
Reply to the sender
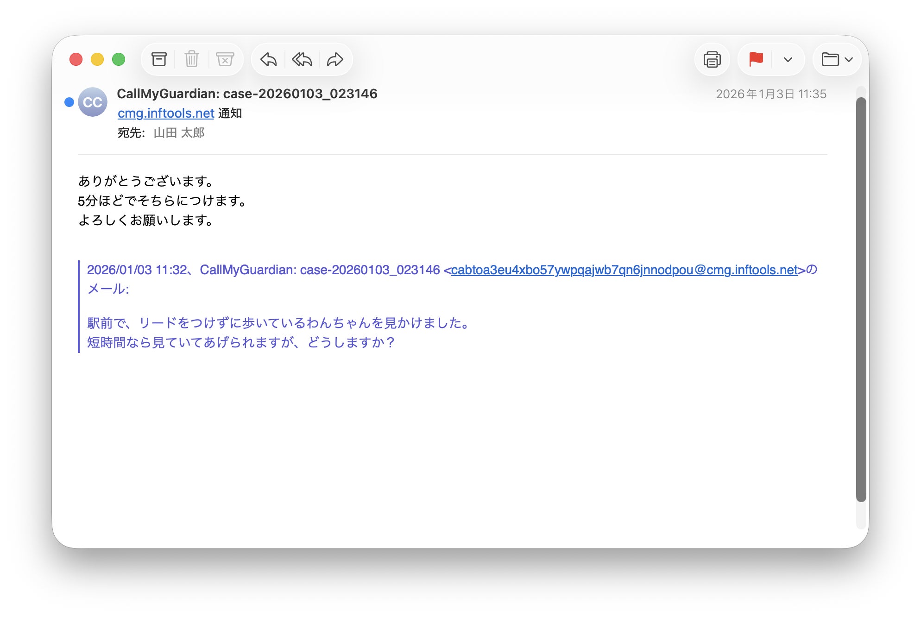click(x=269, y=59)
